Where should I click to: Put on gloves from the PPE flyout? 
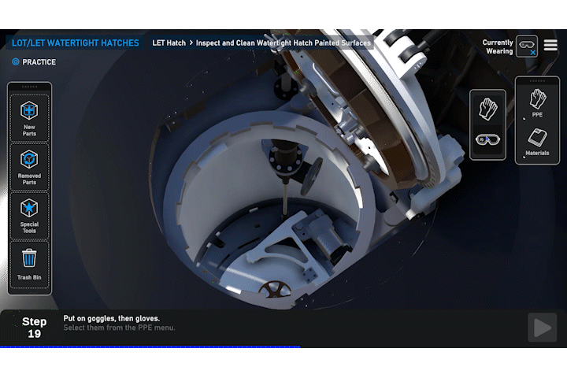[487, 109]
